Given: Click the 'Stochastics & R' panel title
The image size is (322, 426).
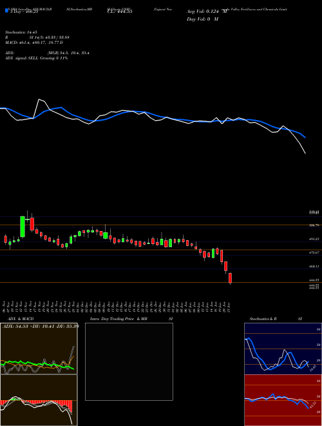Looking at the screenshot, I should coord(263,319).
